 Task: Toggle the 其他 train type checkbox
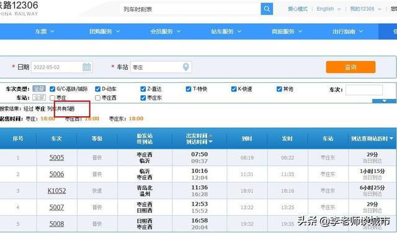click(279, 89)
